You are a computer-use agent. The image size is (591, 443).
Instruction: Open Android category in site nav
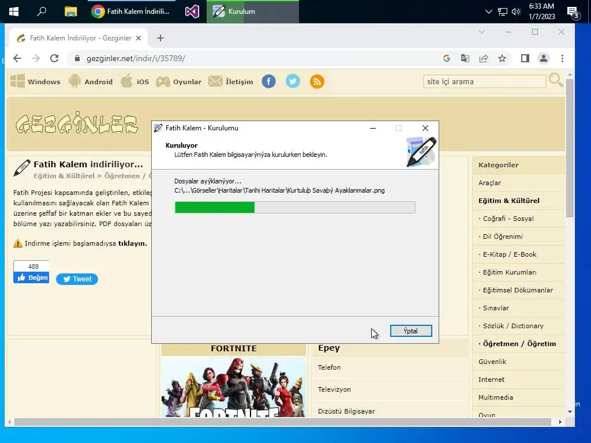(x=91, y=81)
